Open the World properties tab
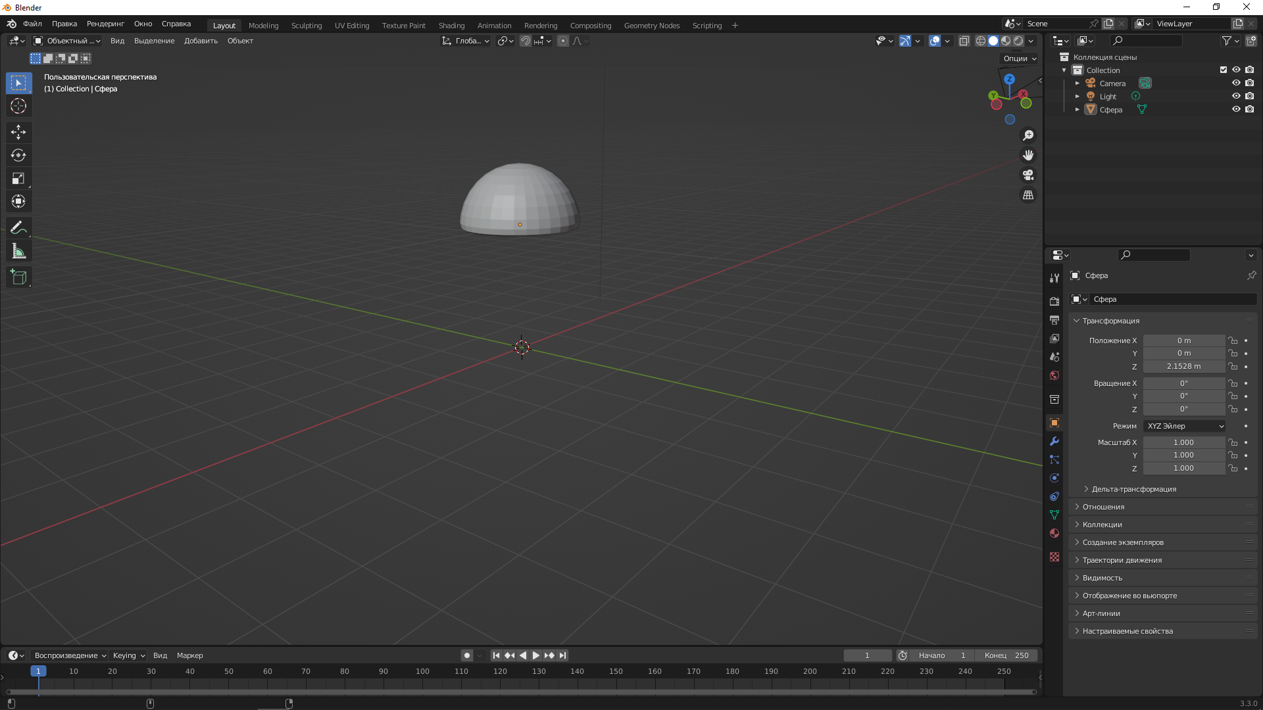Viewport: 1263px width, 710px height. coord(1054,375)
